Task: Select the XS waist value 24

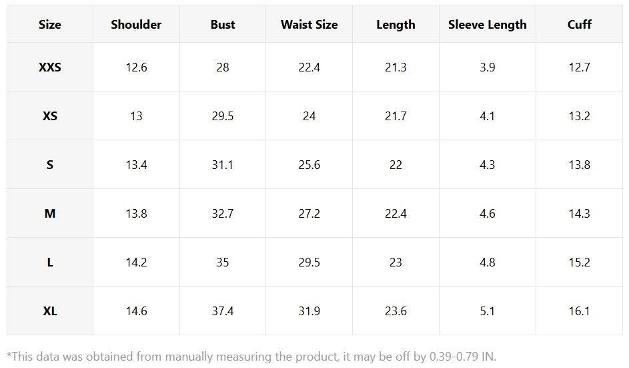Action: click(309, 116)
